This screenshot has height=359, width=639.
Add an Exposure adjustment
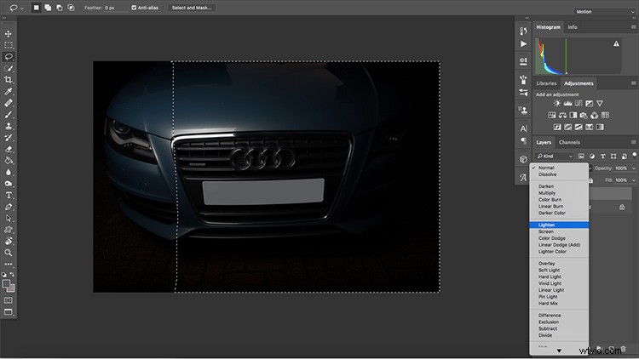tap(589, 104)
